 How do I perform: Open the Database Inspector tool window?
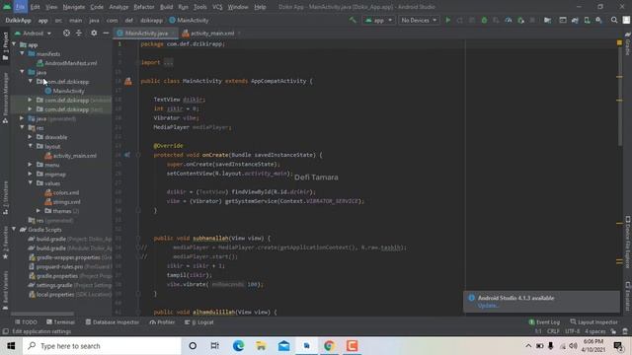point(113,322)
